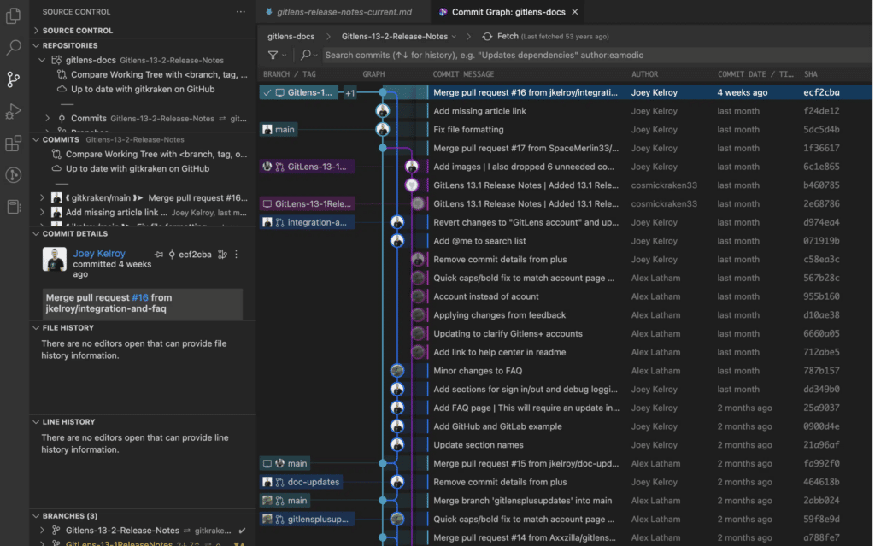Expand the gitkraken/main Merge pull request #16 commit
875x546 pixels.
pyautogui.click(x=43, y=197)
